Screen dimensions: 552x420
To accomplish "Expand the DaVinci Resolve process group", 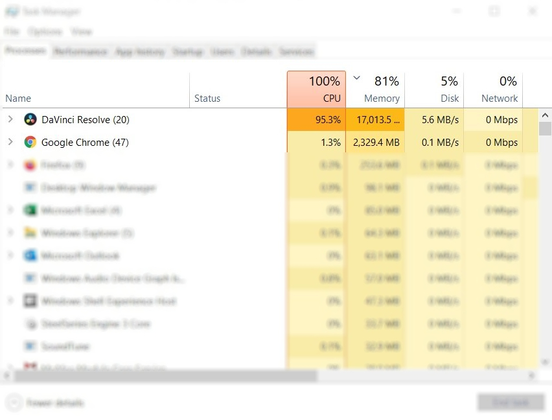I will click(x=10, y=120).
